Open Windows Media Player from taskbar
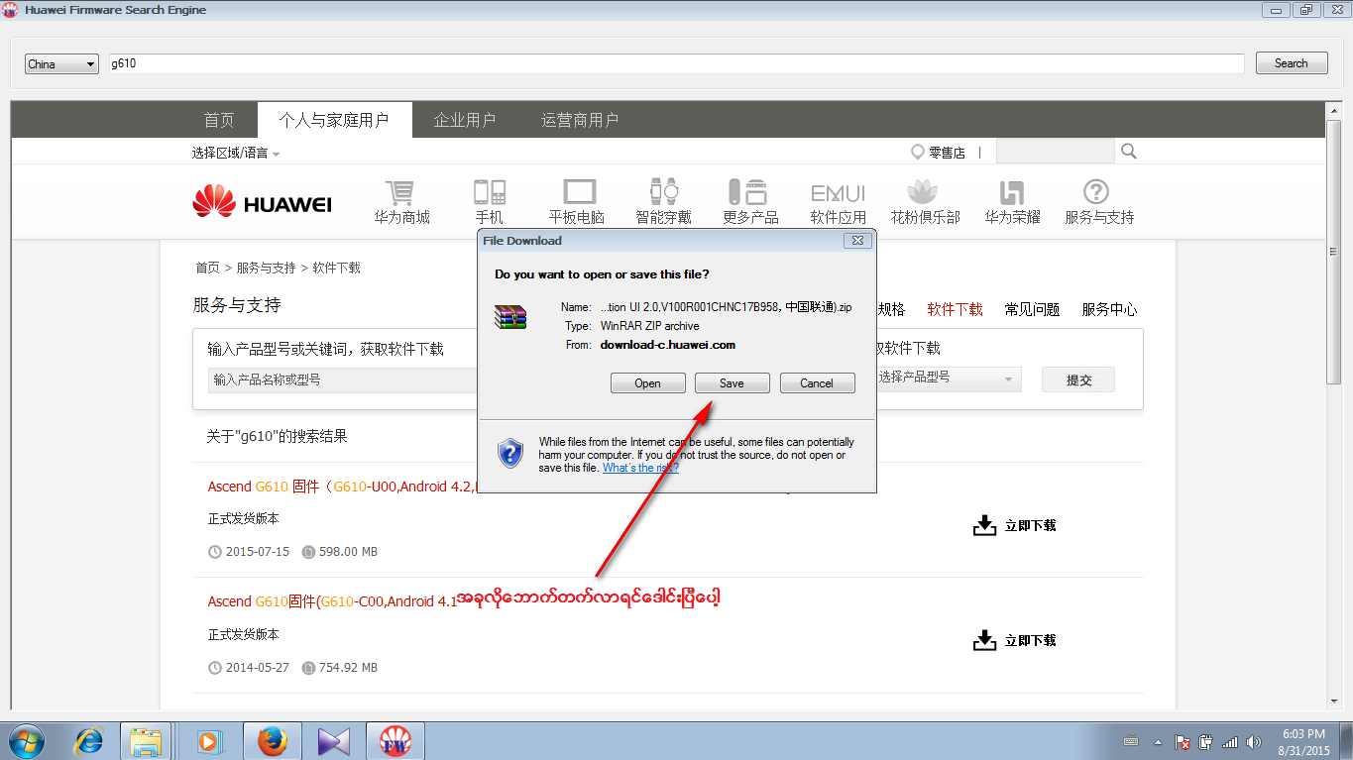The height and width of the screenshot is (760, 1353). click(208, 740)
